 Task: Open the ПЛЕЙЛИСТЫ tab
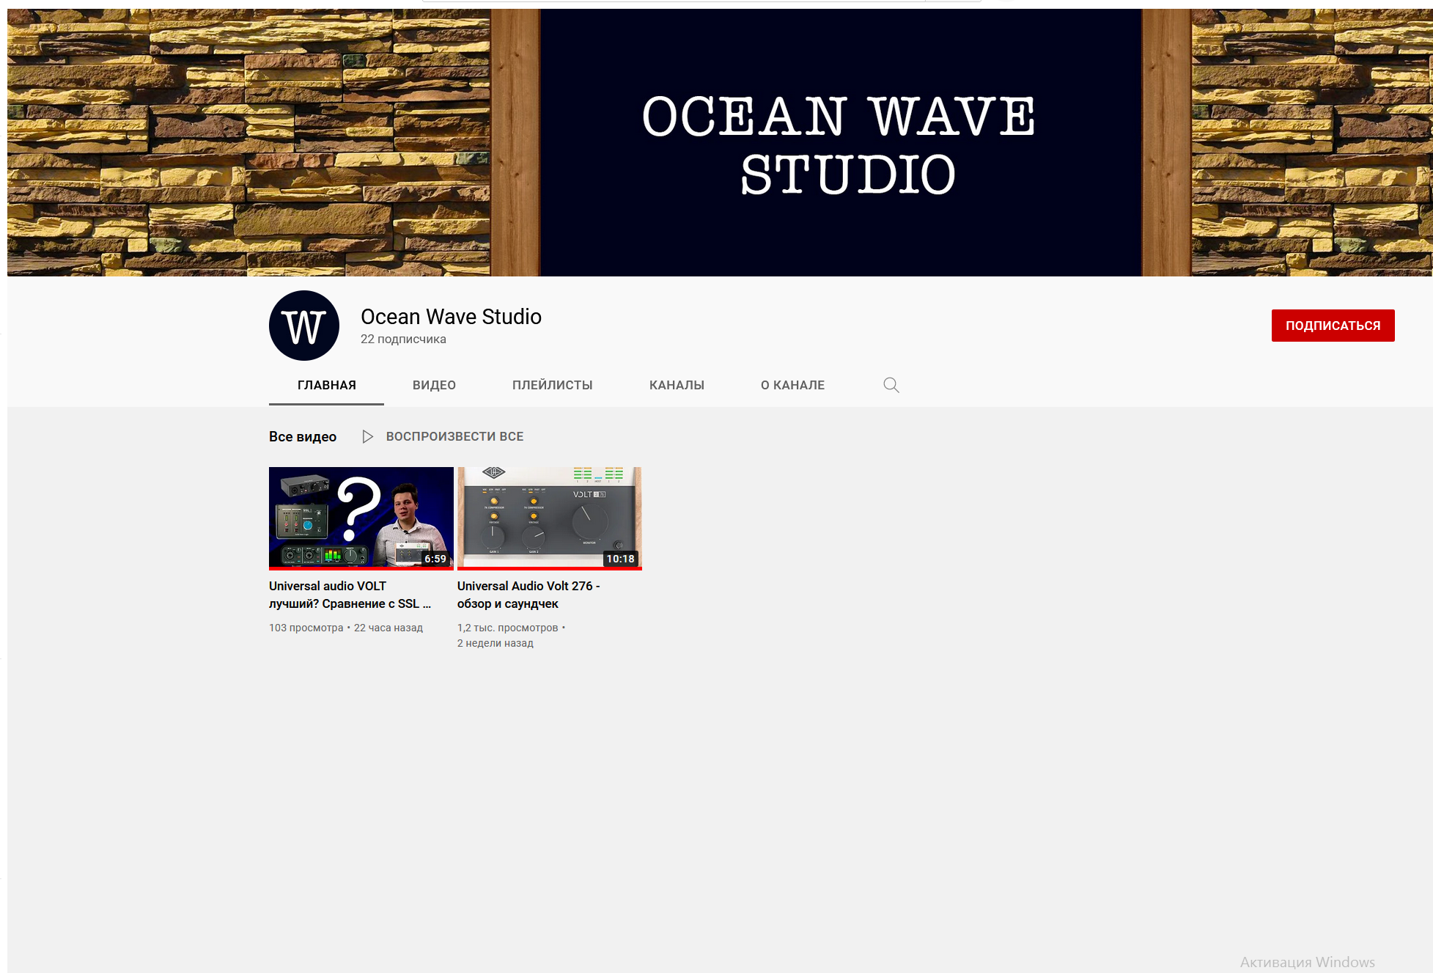coord(552,385)
